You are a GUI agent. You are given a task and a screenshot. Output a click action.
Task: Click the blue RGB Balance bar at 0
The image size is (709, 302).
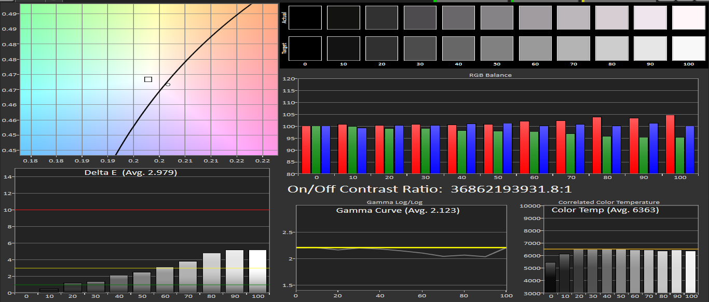[x=325, y=149]
